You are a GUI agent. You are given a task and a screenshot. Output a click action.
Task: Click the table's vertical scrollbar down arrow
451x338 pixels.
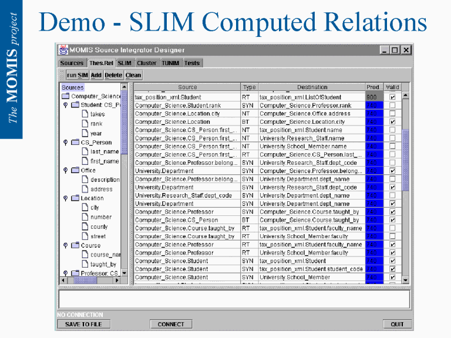pos(405,280)
